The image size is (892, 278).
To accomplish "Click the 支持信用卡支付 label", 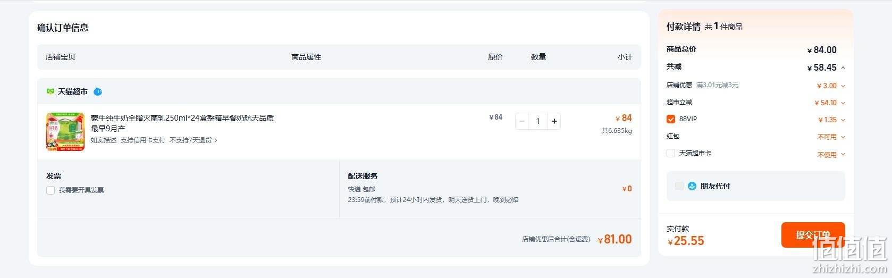I will point(142,140).
